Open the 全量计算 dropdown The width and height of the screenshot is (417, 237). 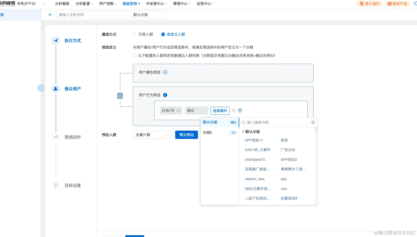[x=152, y=135]
